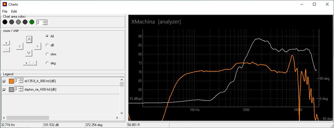Viewport: 334px width, 128px height.
Task: Uncheck the dayton_ne_H00.frd legend checkbox
Action: coord(4,90)
